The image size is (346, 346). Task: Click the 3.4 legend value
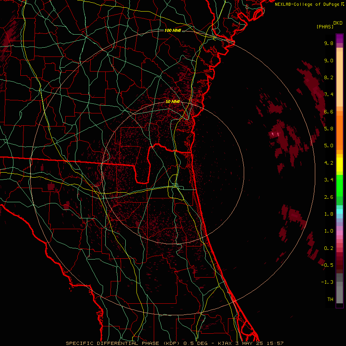point(329,180)
